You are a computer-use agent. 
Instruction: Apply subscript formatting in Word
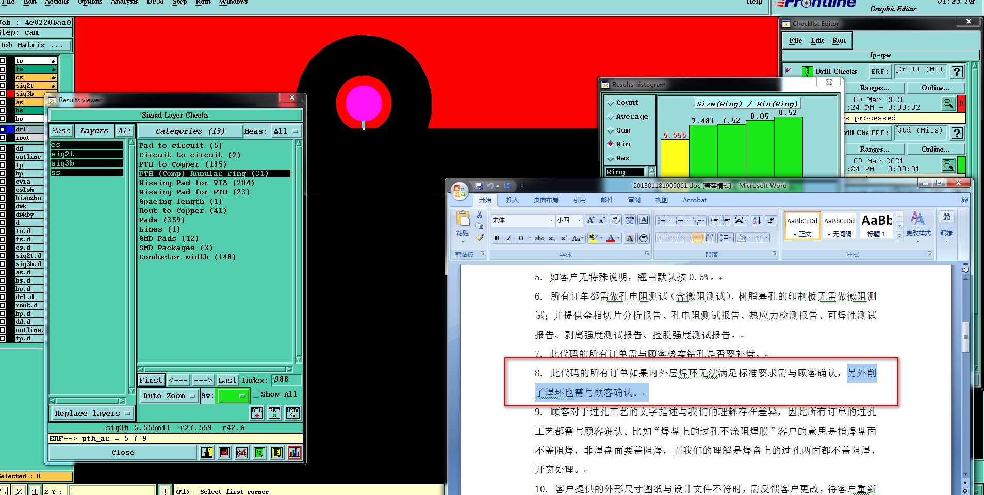tap(551, 238)
